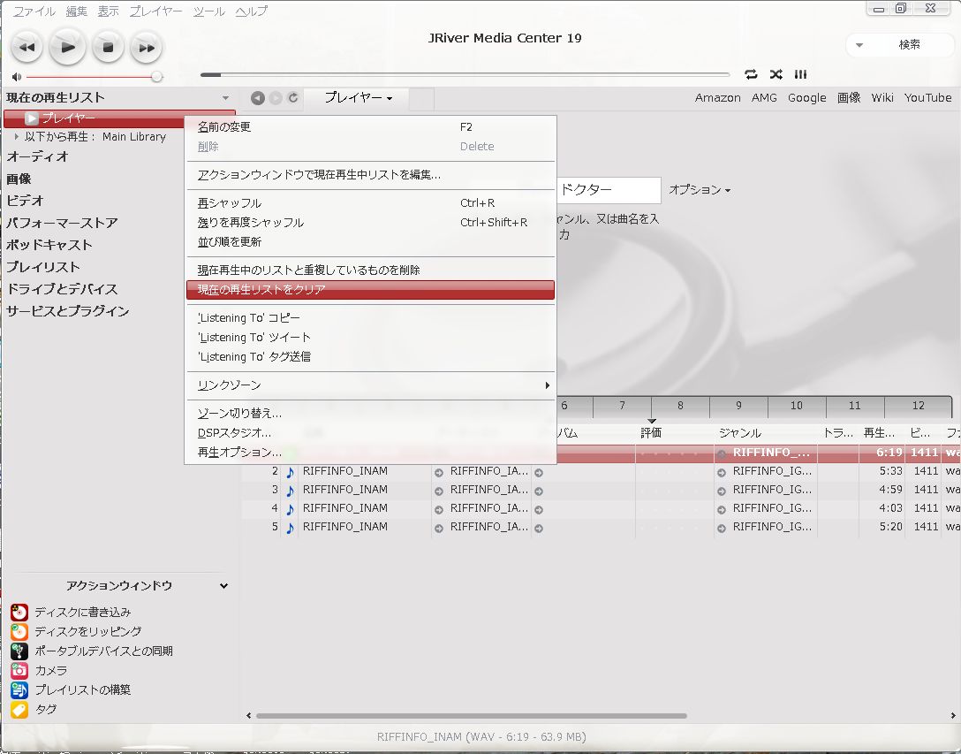Expand the 以下から再生: Main Library tree item
Screen dimensions: 961x754
pos(16,137)
